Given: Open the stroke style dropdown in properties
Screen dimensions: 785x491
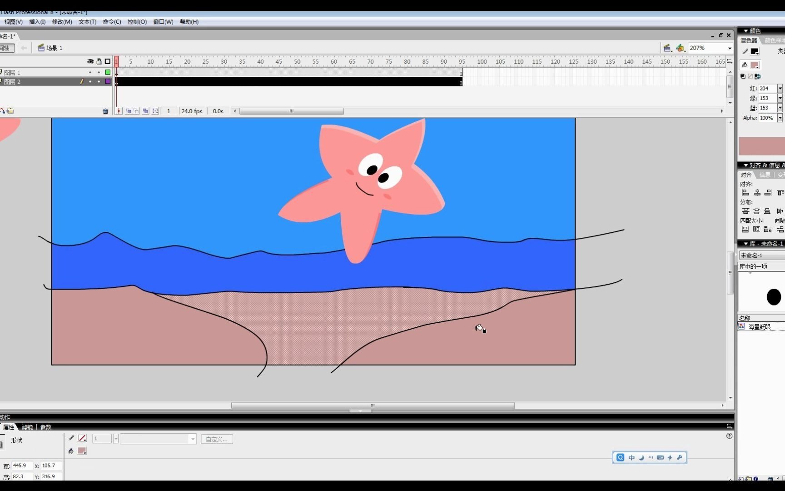Looking at the screenshot, I should (x=193, y=439).
